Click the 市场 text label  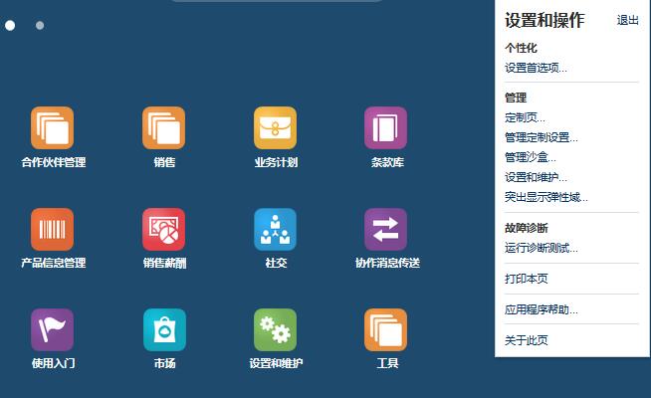165,363
